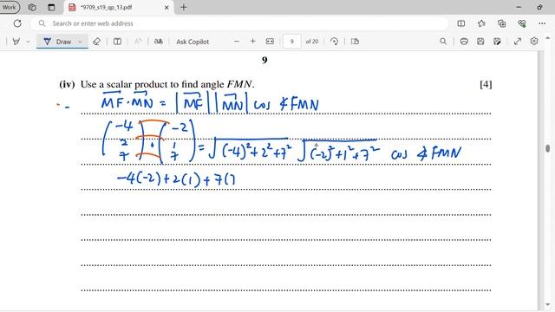555x312 pixels.
Task: Expand the Highlight color dropdown
Action: [x=29, y=42]
